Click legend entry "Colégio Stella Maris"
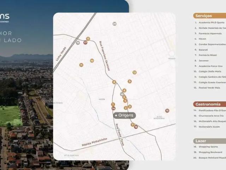The width and height of the screenshot is (226, 170). (210, 72)
